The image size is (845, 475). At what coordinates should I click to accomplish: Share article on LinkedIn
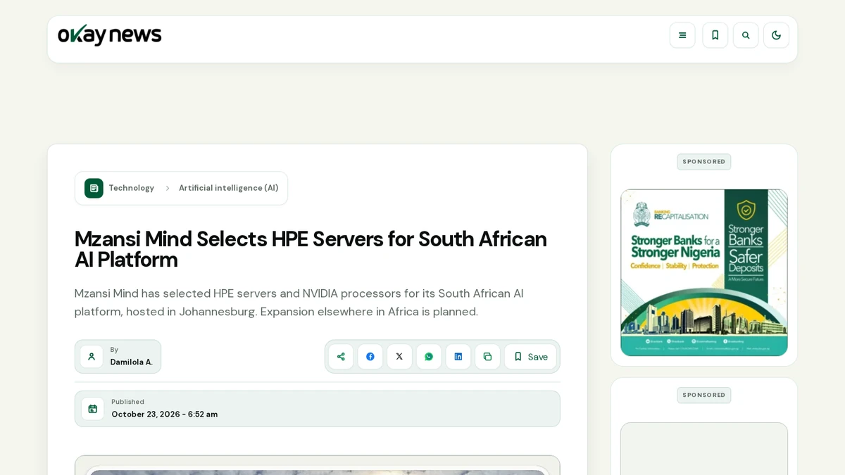(458, 357)
